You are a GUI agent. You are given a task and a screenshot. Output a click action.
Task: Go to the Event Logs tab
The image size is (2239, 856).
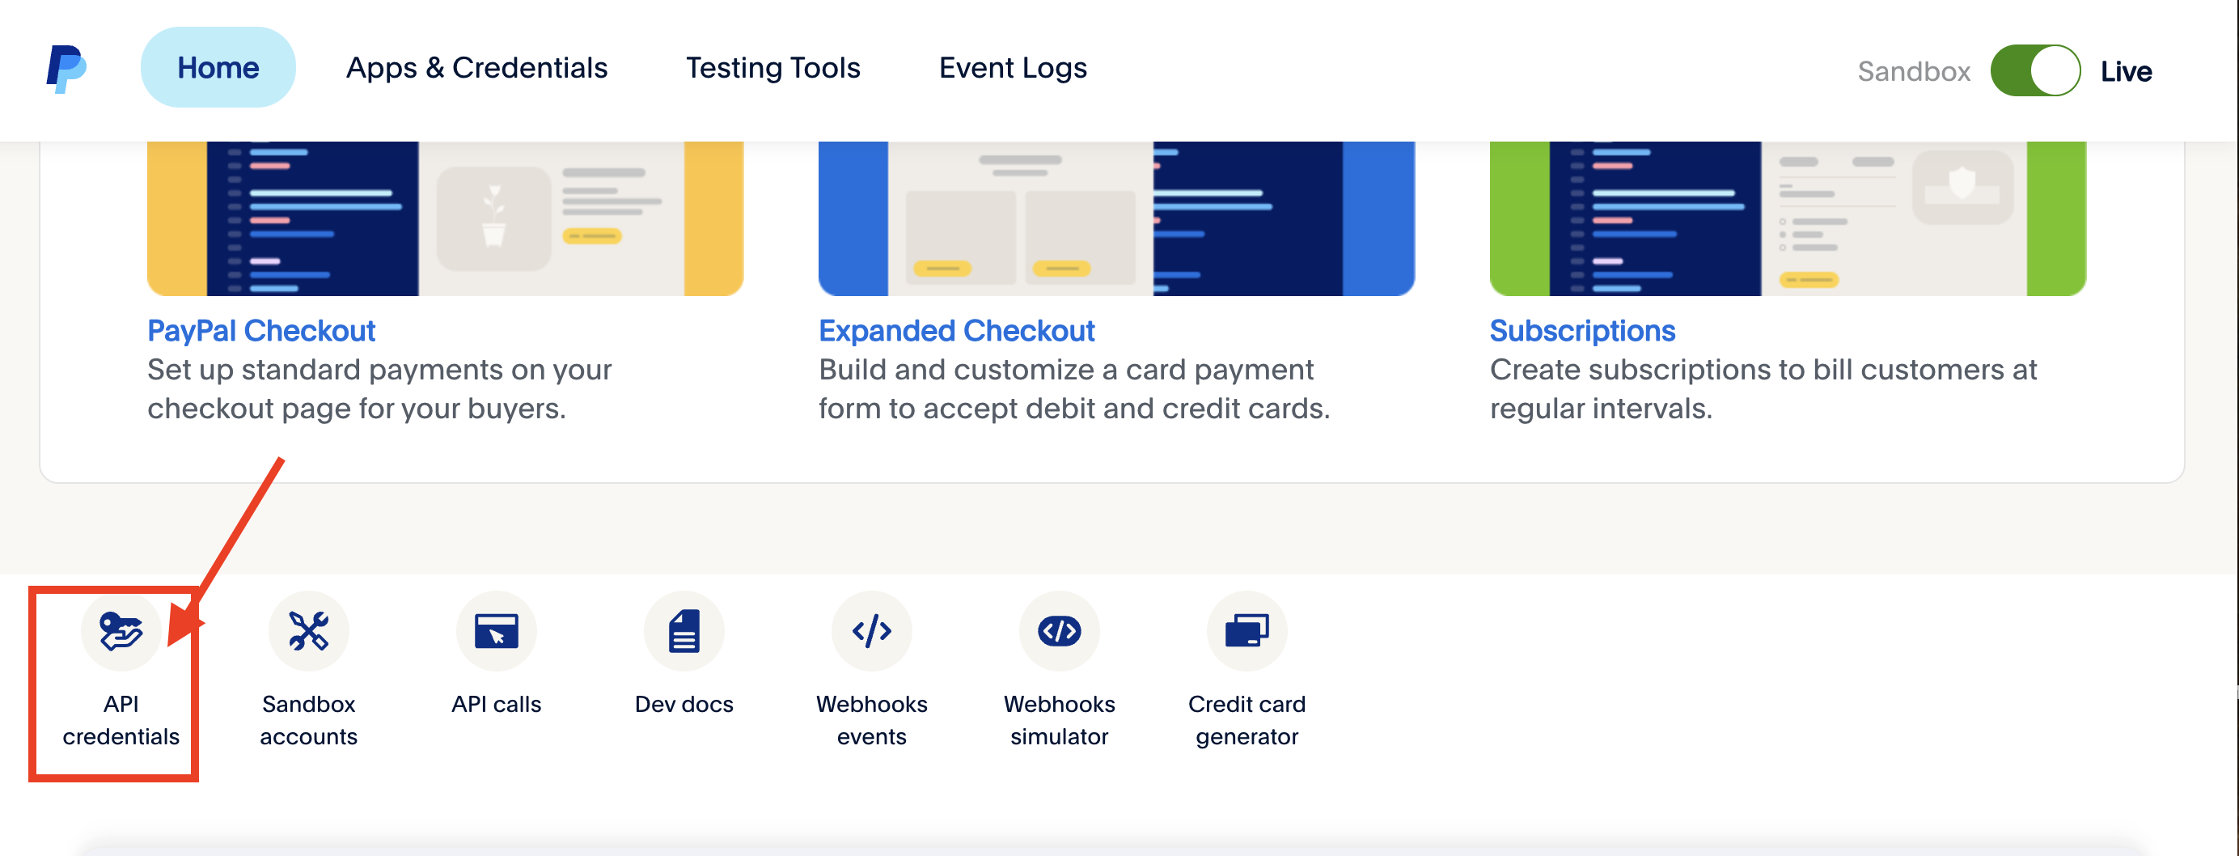1013,68
